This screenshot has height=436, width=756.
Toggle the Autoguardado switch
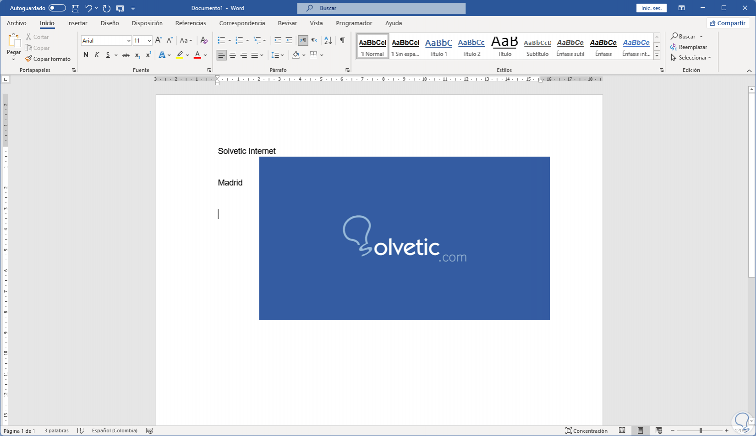point(57,8)
